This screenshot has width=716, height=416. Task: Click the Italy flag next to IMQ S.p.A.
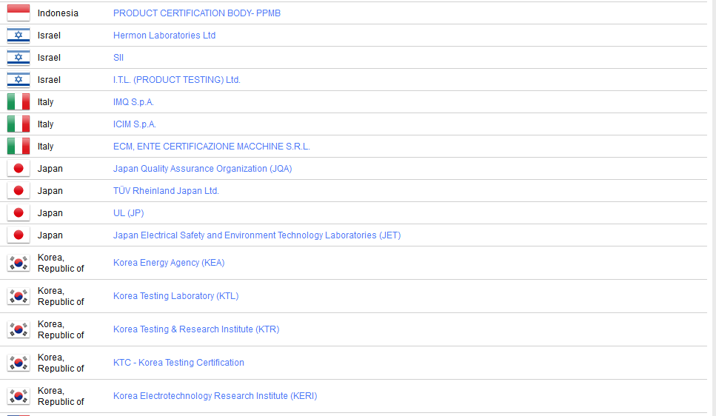19,102
